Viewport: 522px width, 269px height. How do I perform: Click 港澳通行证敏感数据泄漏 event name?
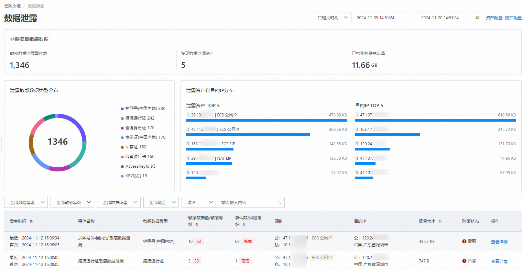click(x=100, y=261)
